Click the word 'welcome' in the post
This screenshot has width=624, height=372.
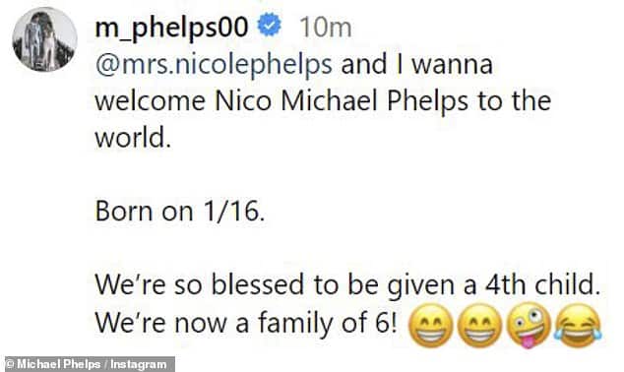151,100
